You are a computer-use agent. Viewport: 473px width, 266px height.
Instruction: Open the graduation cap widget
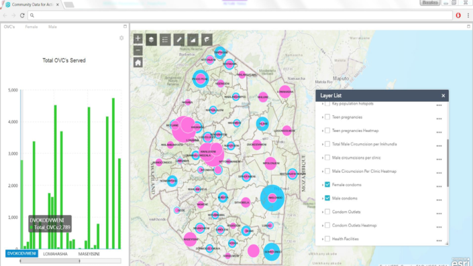click(x=207, y=40)
